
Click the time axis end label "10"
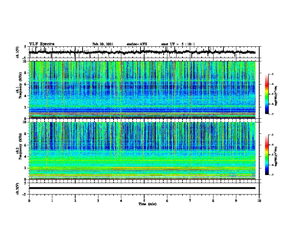pyautogui.click(x=259, y=201)
